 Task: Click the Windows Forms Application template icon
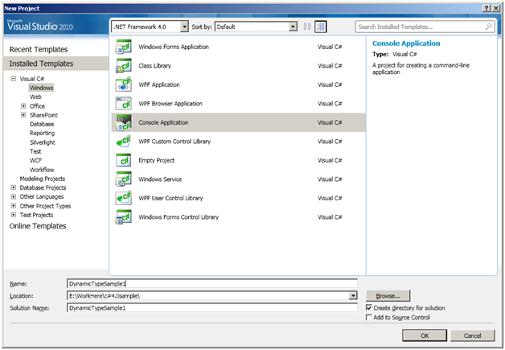tap(124, 47)
